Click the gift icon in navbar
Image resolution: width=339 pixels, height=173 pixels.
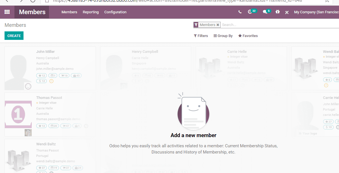click(278, 12)
